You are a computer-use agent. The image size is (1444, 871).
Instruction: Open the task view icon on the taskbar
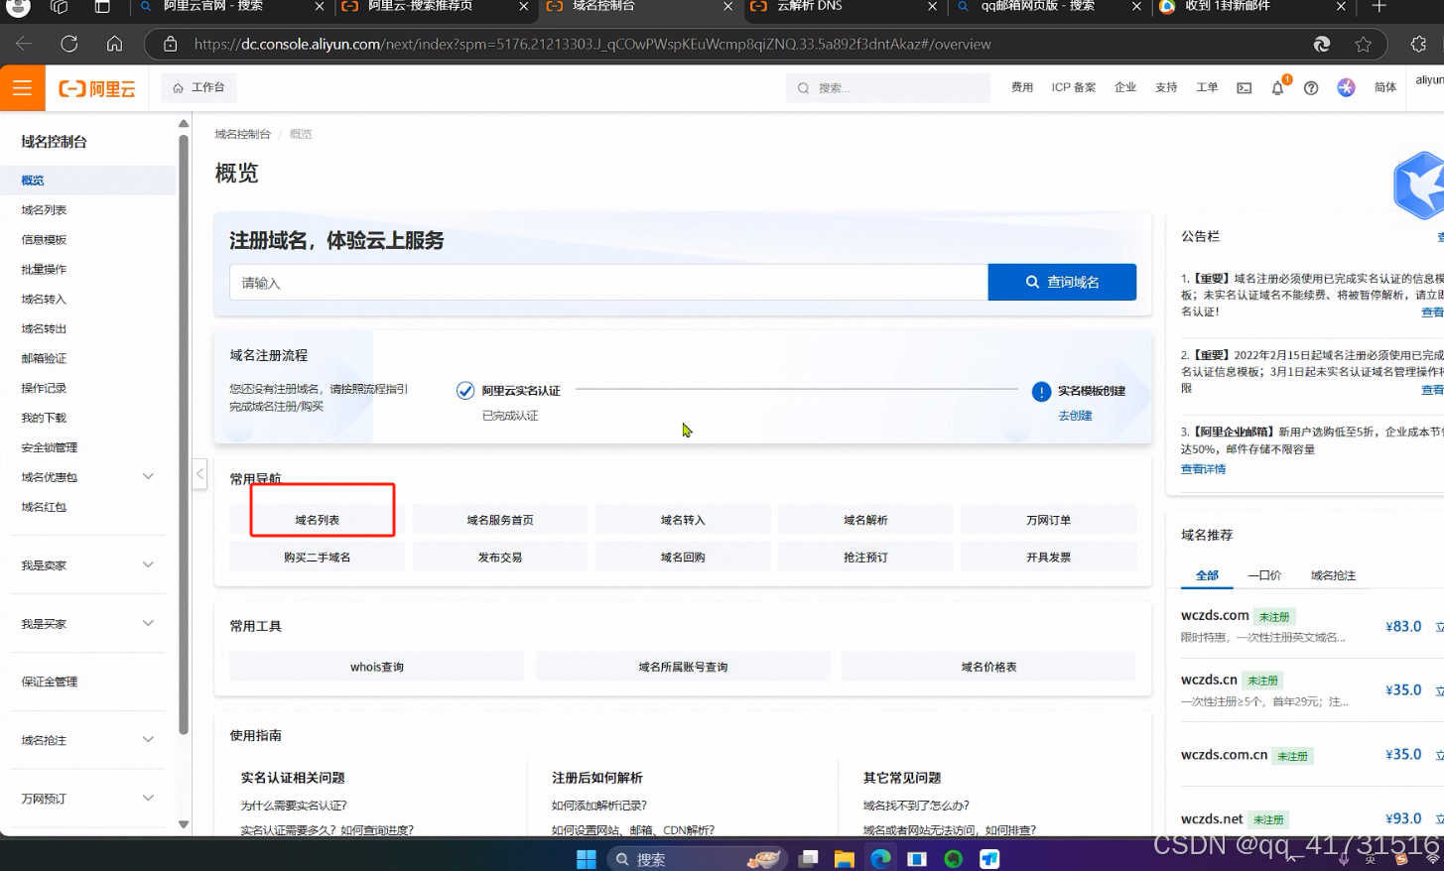click(x=809, y=858)
